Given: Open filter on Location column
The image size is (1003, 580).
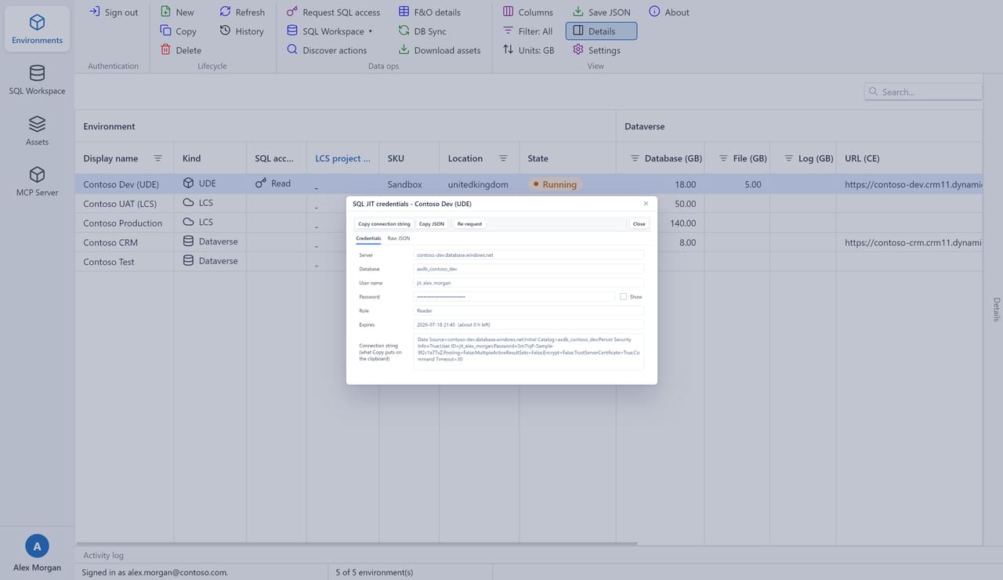Looking at the screenshot, I should coord(504,158).
